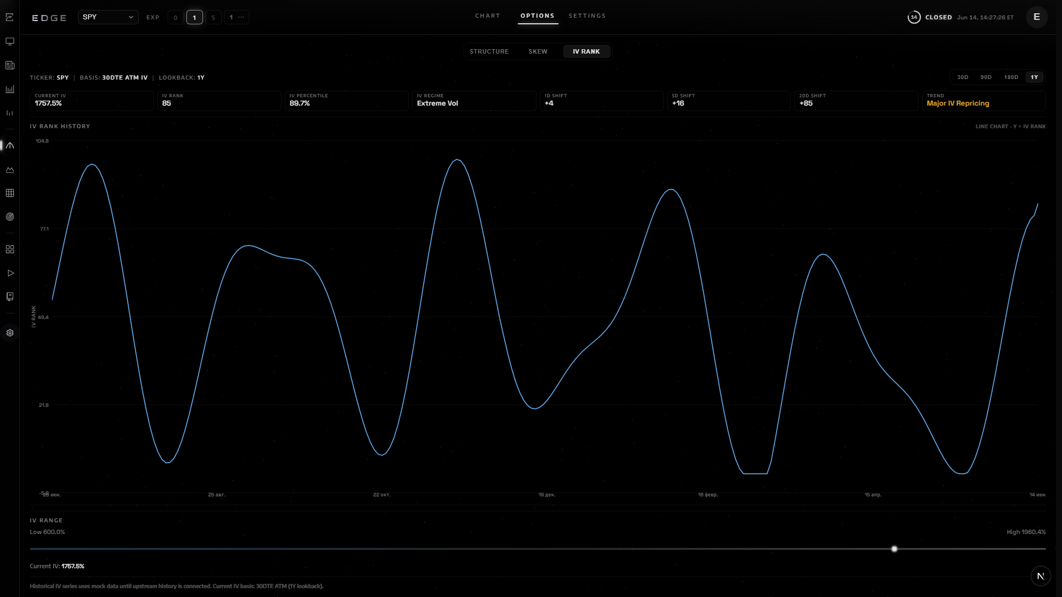
Task: Click the 25 авг. x-axis date label
Action: pos(217,495)
